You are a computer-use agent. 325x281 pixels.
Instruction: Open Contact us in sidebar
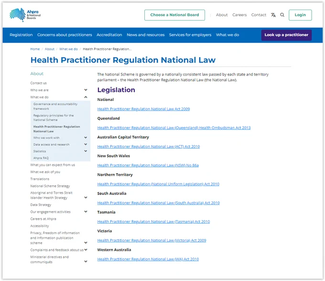pos(38,83)
